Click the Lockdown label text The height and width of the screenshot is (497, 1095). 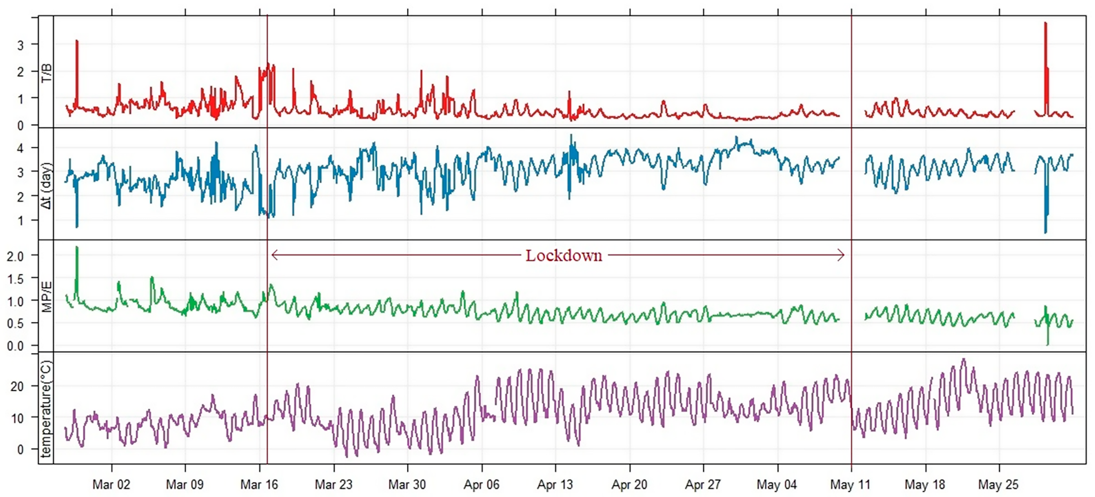[x=564, y=256]
